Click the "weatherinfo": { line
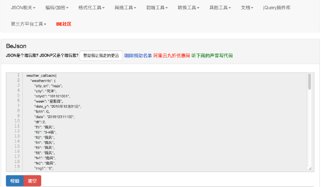The width and height of the screenshot is (321, 187). click(x=43, y=81)
